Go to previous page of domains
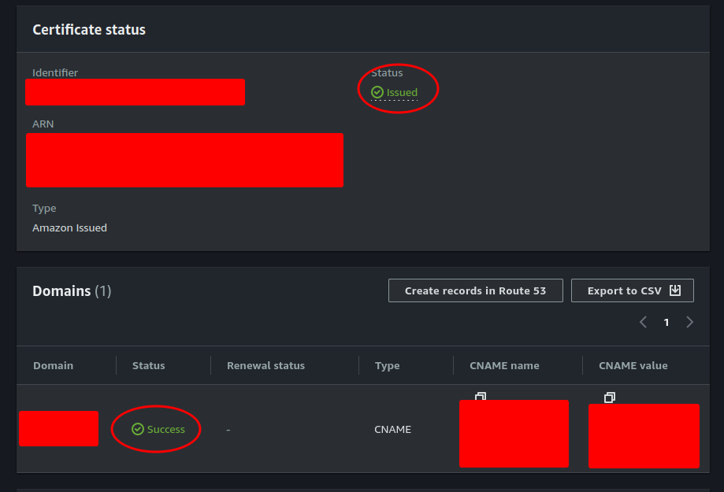The width and height of the screenshot is (724, 492). point(643,322)
